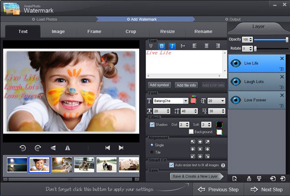
Task: Go to the Load Photos step
Action: pos(44,19)
